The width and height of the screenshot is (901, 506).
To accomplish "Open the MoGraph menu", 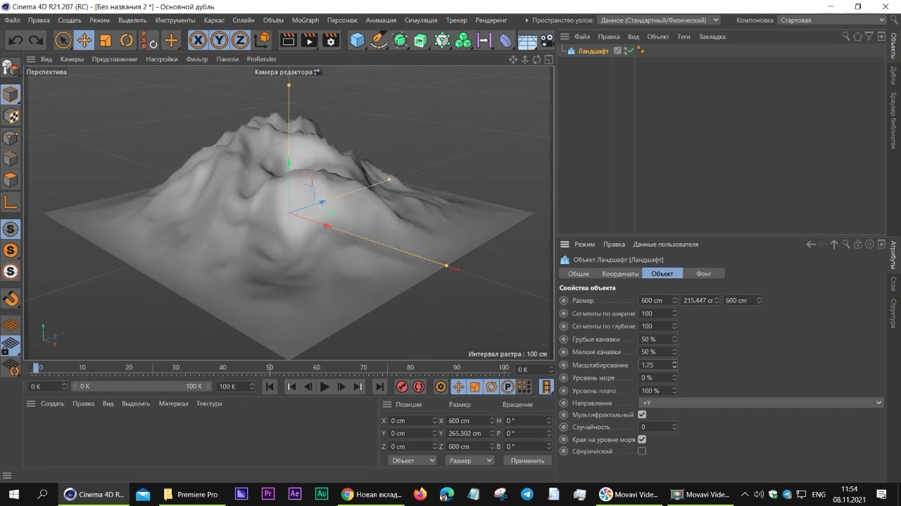I will [305, 20].
